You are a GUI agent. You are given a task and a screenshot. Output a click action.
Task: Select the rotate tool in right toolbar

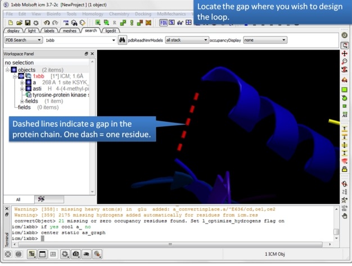(x=345, y=45)
